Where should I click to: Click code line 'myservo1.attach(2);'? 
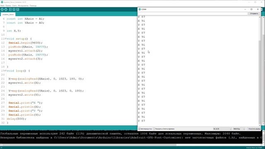point(26,50)
